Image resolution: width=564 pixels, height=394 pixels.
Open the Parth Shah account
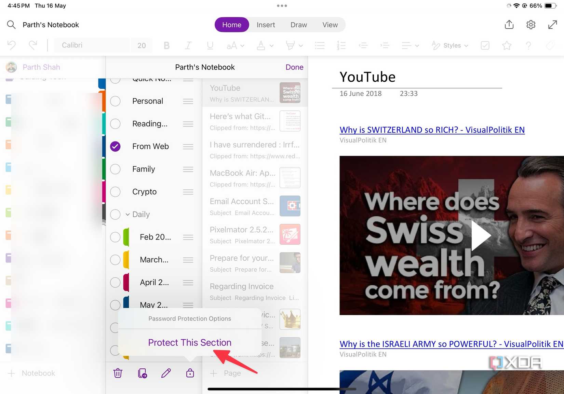coord(33,67)
